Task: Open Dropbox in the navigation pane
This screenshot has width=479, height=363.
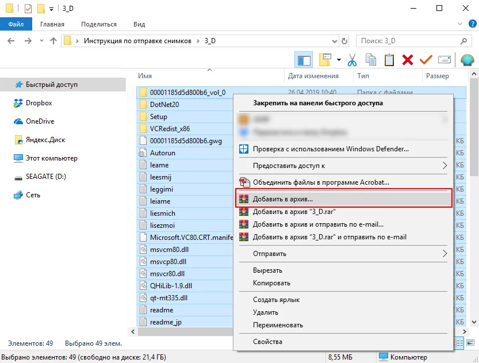Action: [39, 103]
